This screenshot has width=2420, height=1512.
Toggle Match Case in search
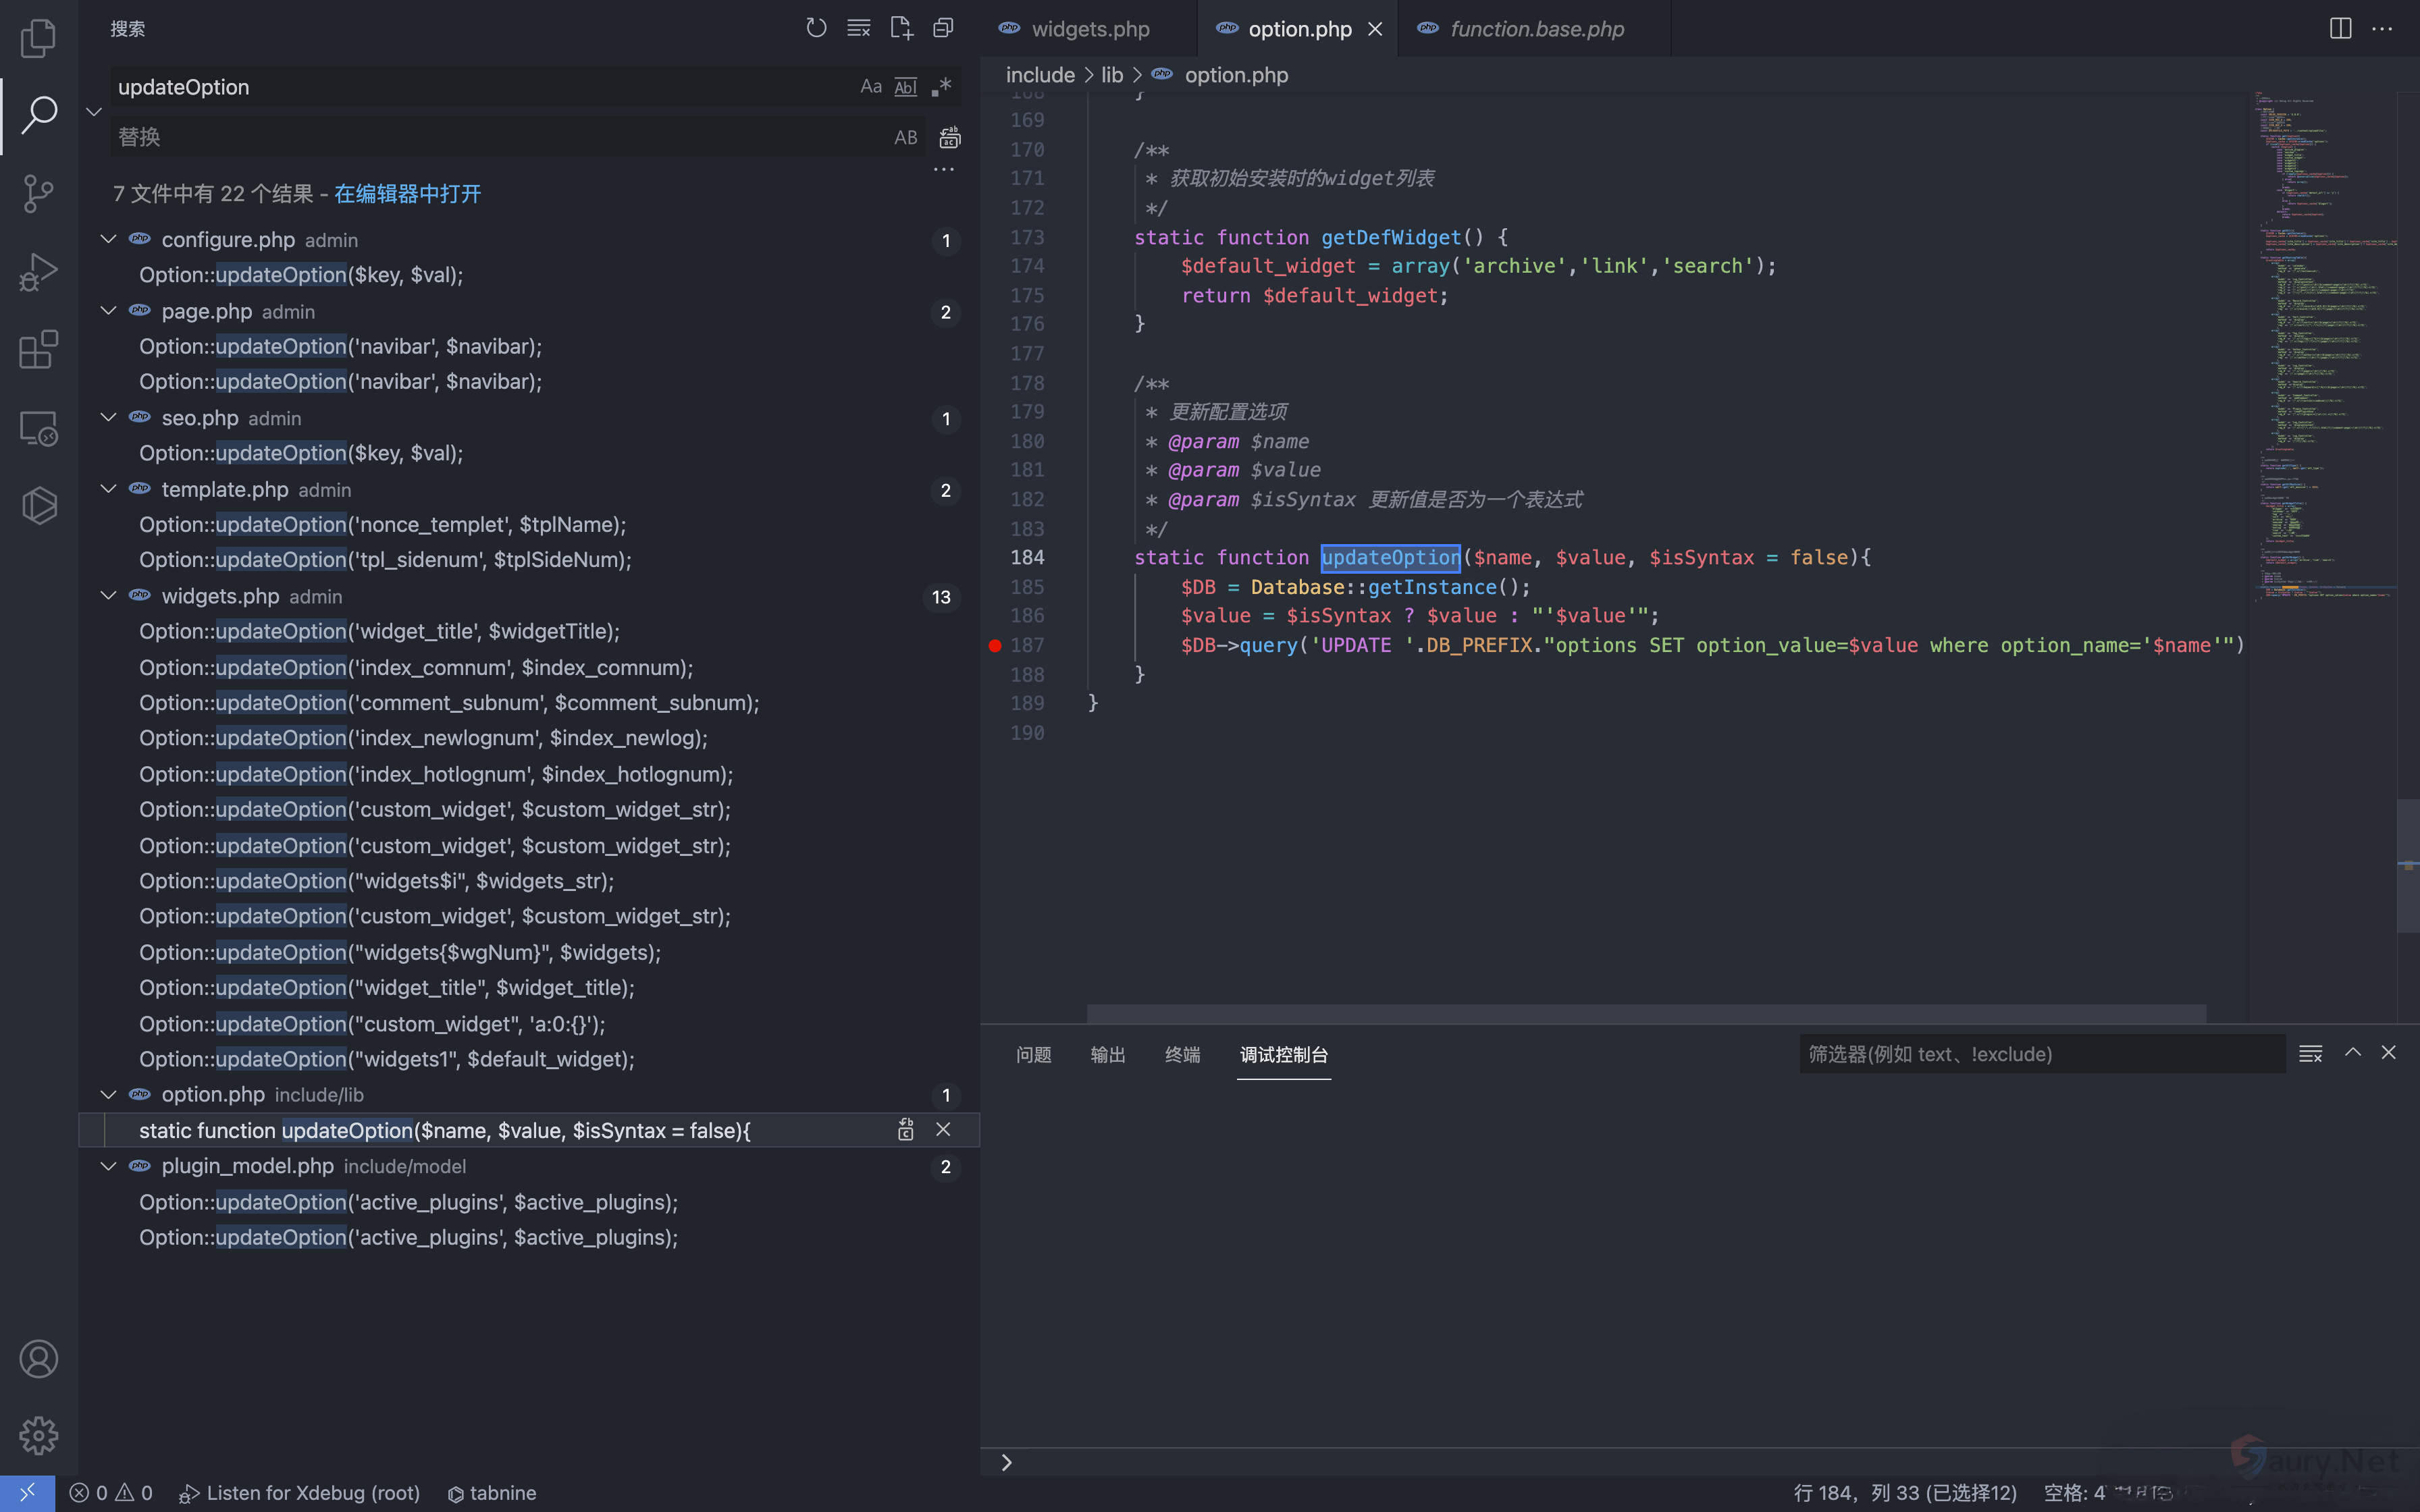coord(870,87)
